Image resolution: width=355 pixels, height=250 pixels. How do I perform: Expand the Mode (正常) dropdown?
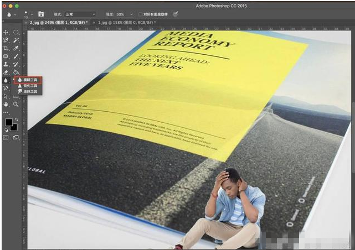80,14
